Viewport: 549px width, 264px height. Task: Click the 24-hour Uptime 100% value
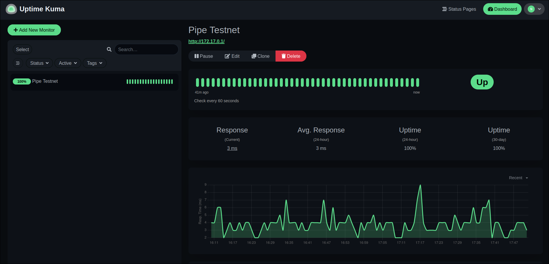click(410, 148)
